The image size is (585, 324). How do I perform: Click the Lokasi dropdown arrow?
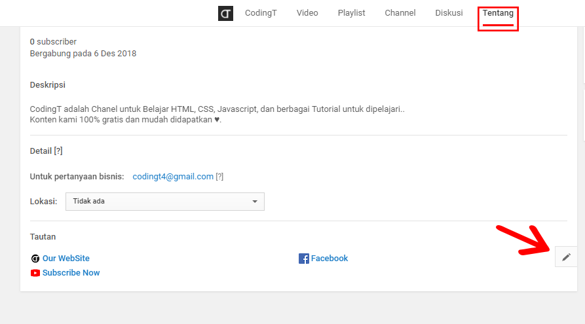point(255,202)
